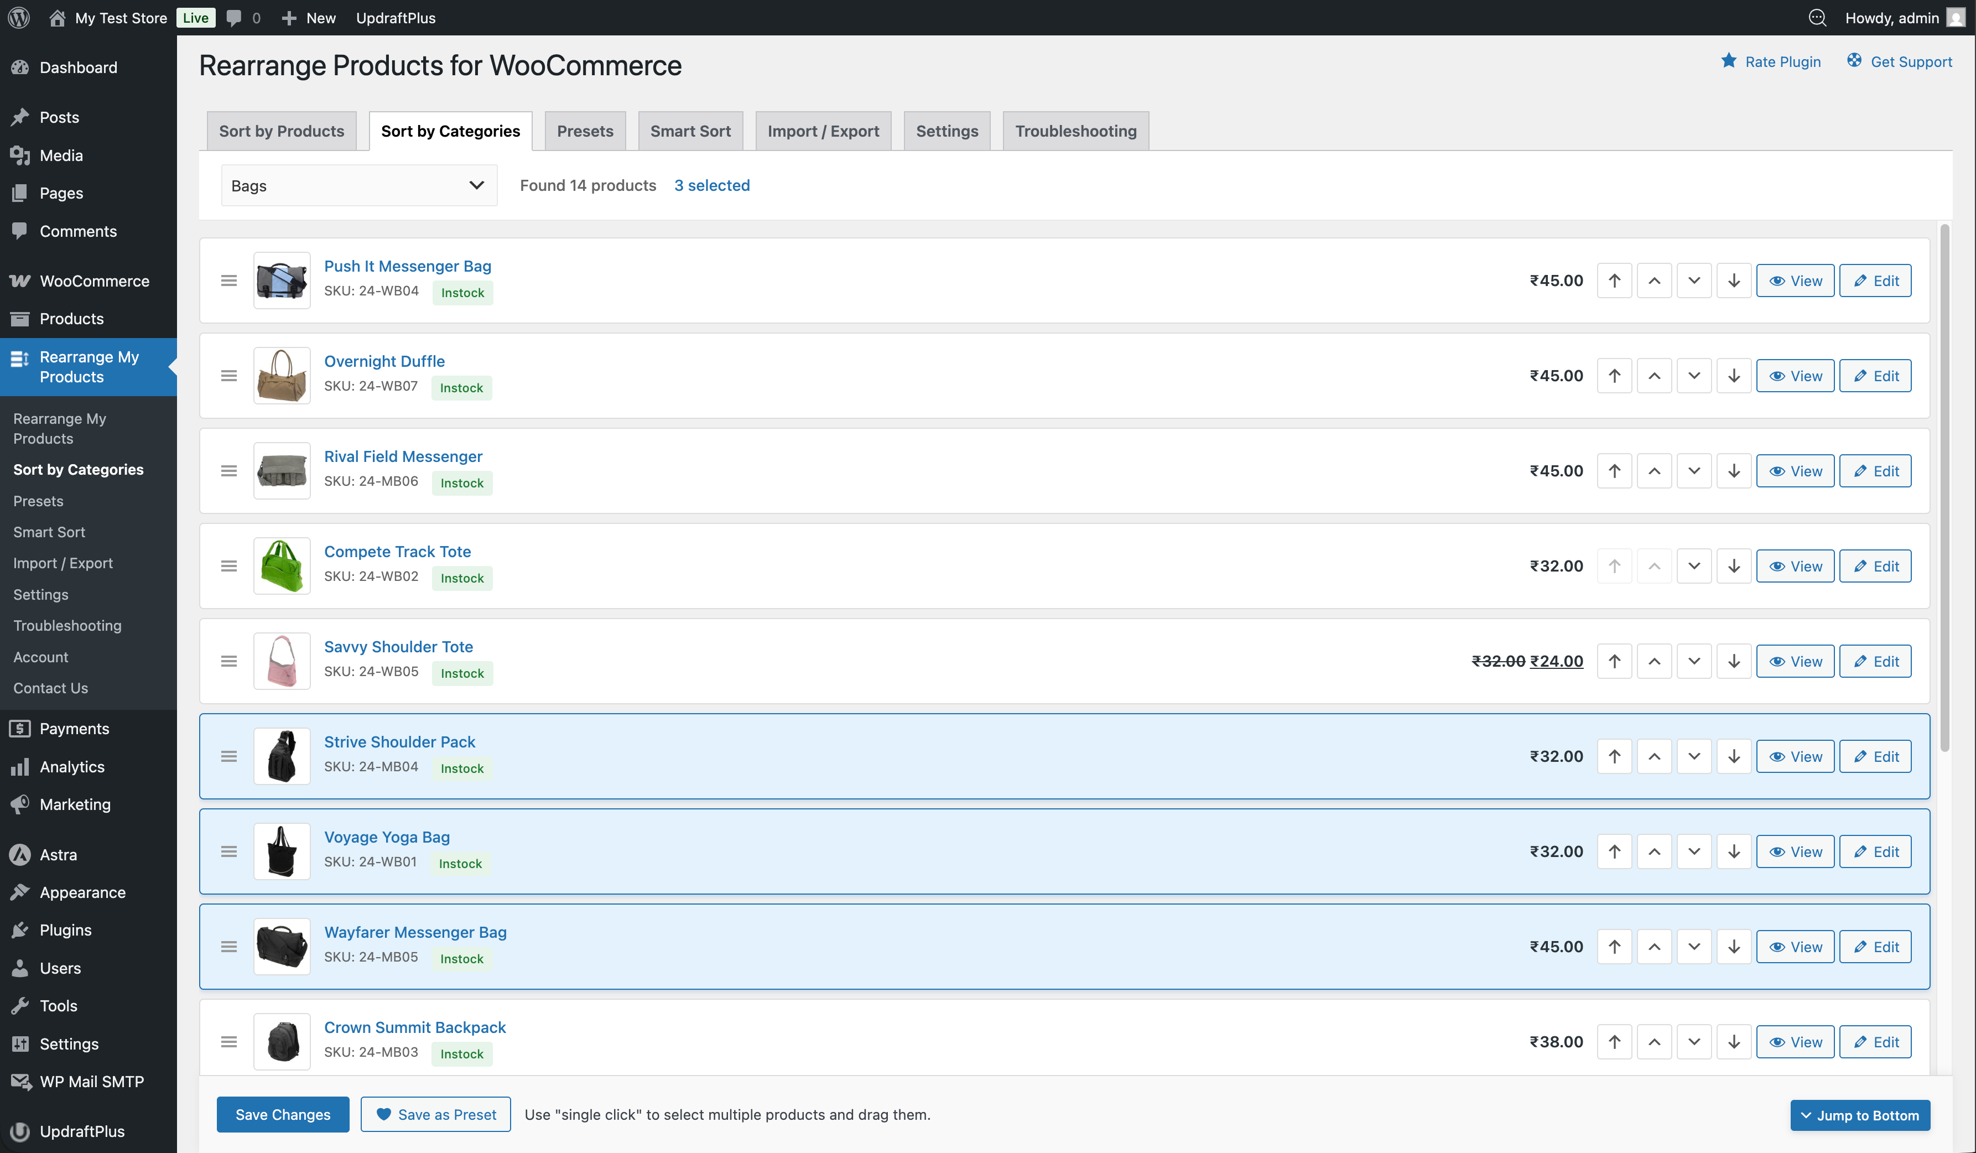Image resolution: width=1976 pixels, height=1153 pixels.
Task: Click the Dashboard icon in the sidebar
Action: tap(19, 67)
